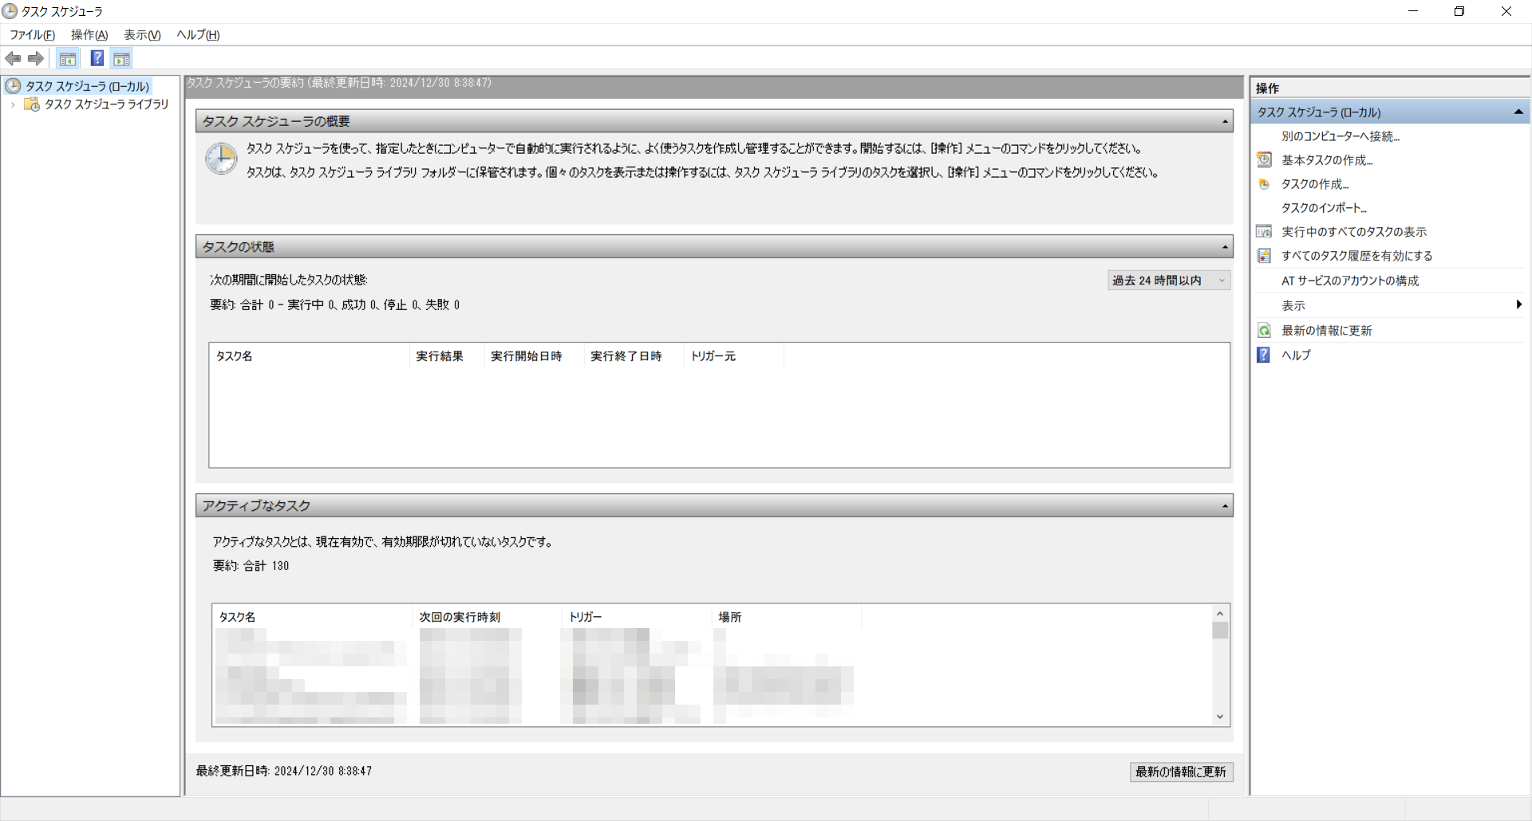The image size is (1532, 821).
Task: Expand the タスク スケジューラ ライブラリ tree node
Action: (13, 104)
